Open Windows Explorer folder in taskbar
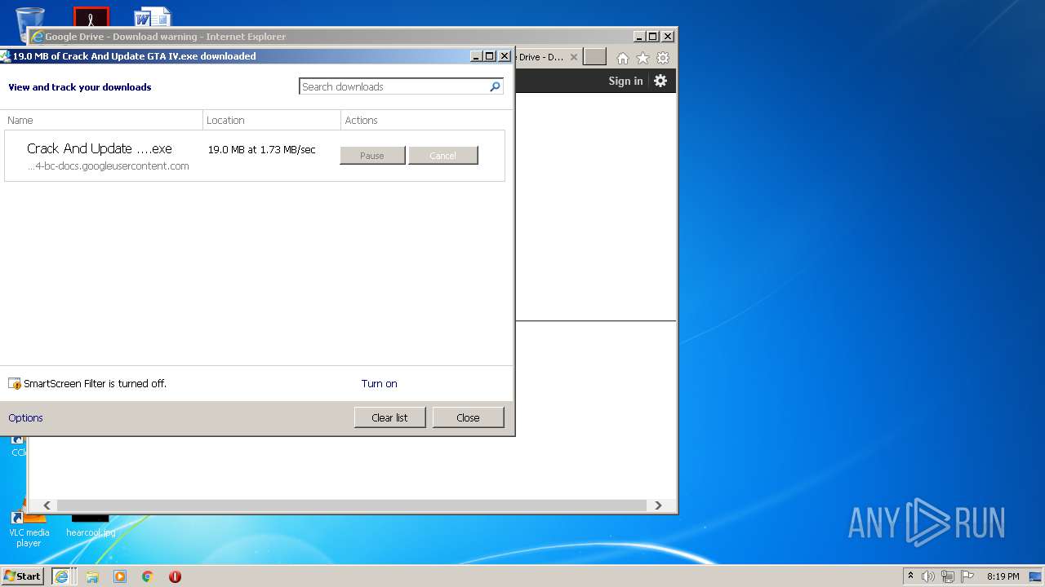 [92, 576]
